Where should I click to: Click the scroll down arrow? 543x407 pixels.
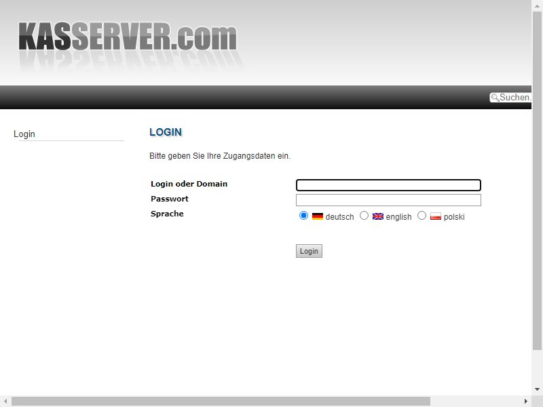537,389
